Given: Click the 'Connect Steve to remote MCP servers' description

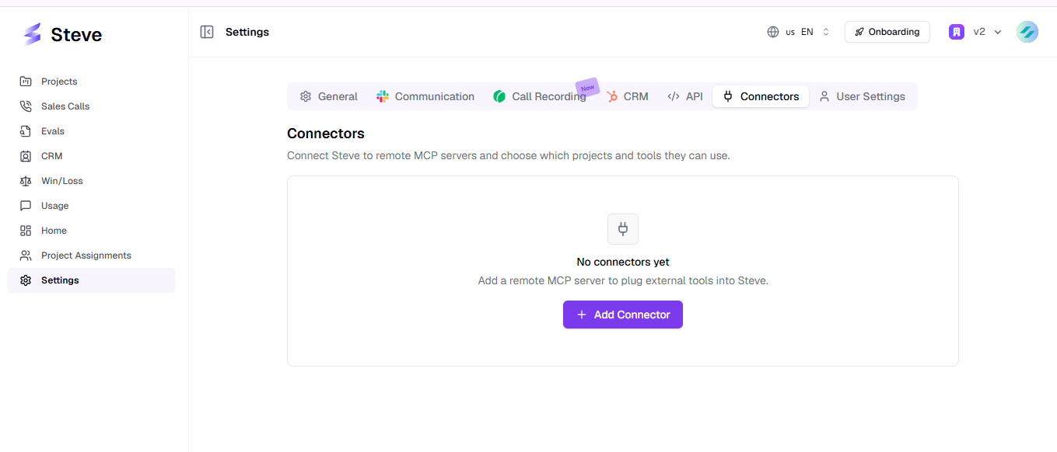Looking at the screenshot, I should point(509,155).
